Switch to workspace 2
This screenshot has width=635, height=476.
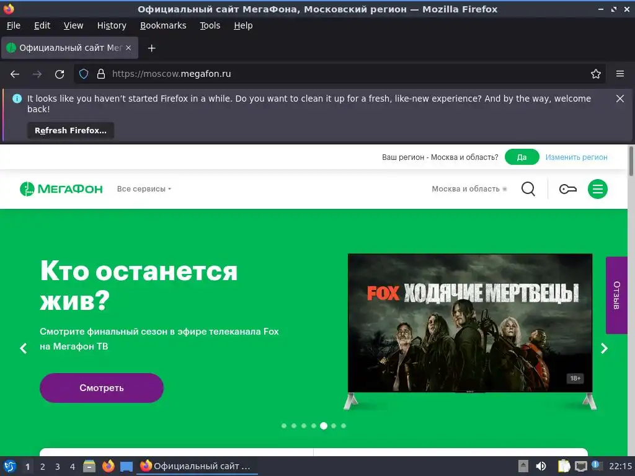[43, 467]
